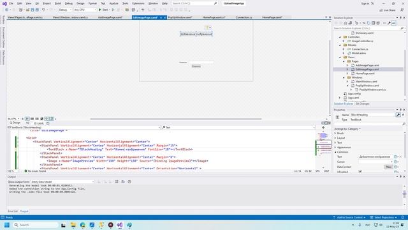Collapse the Common property category
Screen dimensions: 408x230
(x=335, y=152)
